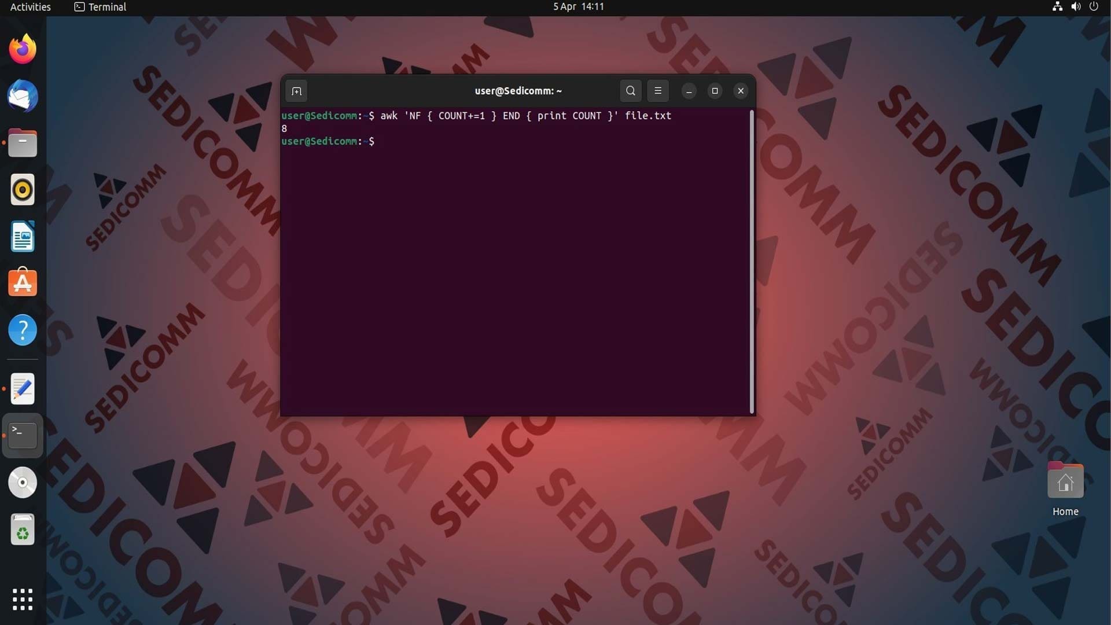The height and width of the screenshot is (625, 1111).
Task: Open the Terminal app menu in top bar
Action: [x=100, y=7]
